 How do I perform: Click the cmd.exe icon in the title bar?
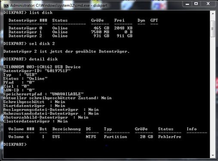[x=6, y=6]
